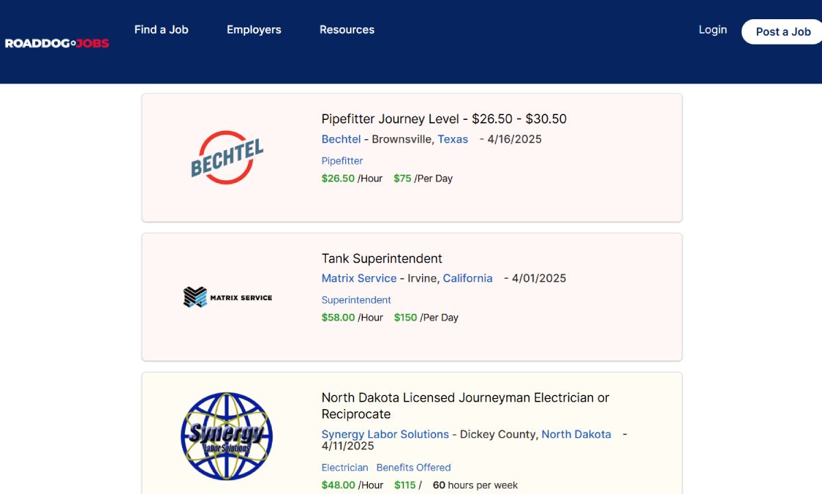Open the RoadDog Jobs home logo
This screenshot has height=494, width=822.
pyautogui.click(x=57, y=43)
